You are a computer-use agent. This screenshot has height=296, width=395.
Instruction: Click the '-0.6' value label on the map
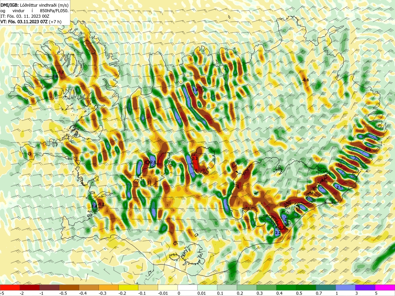pos(305,80)
